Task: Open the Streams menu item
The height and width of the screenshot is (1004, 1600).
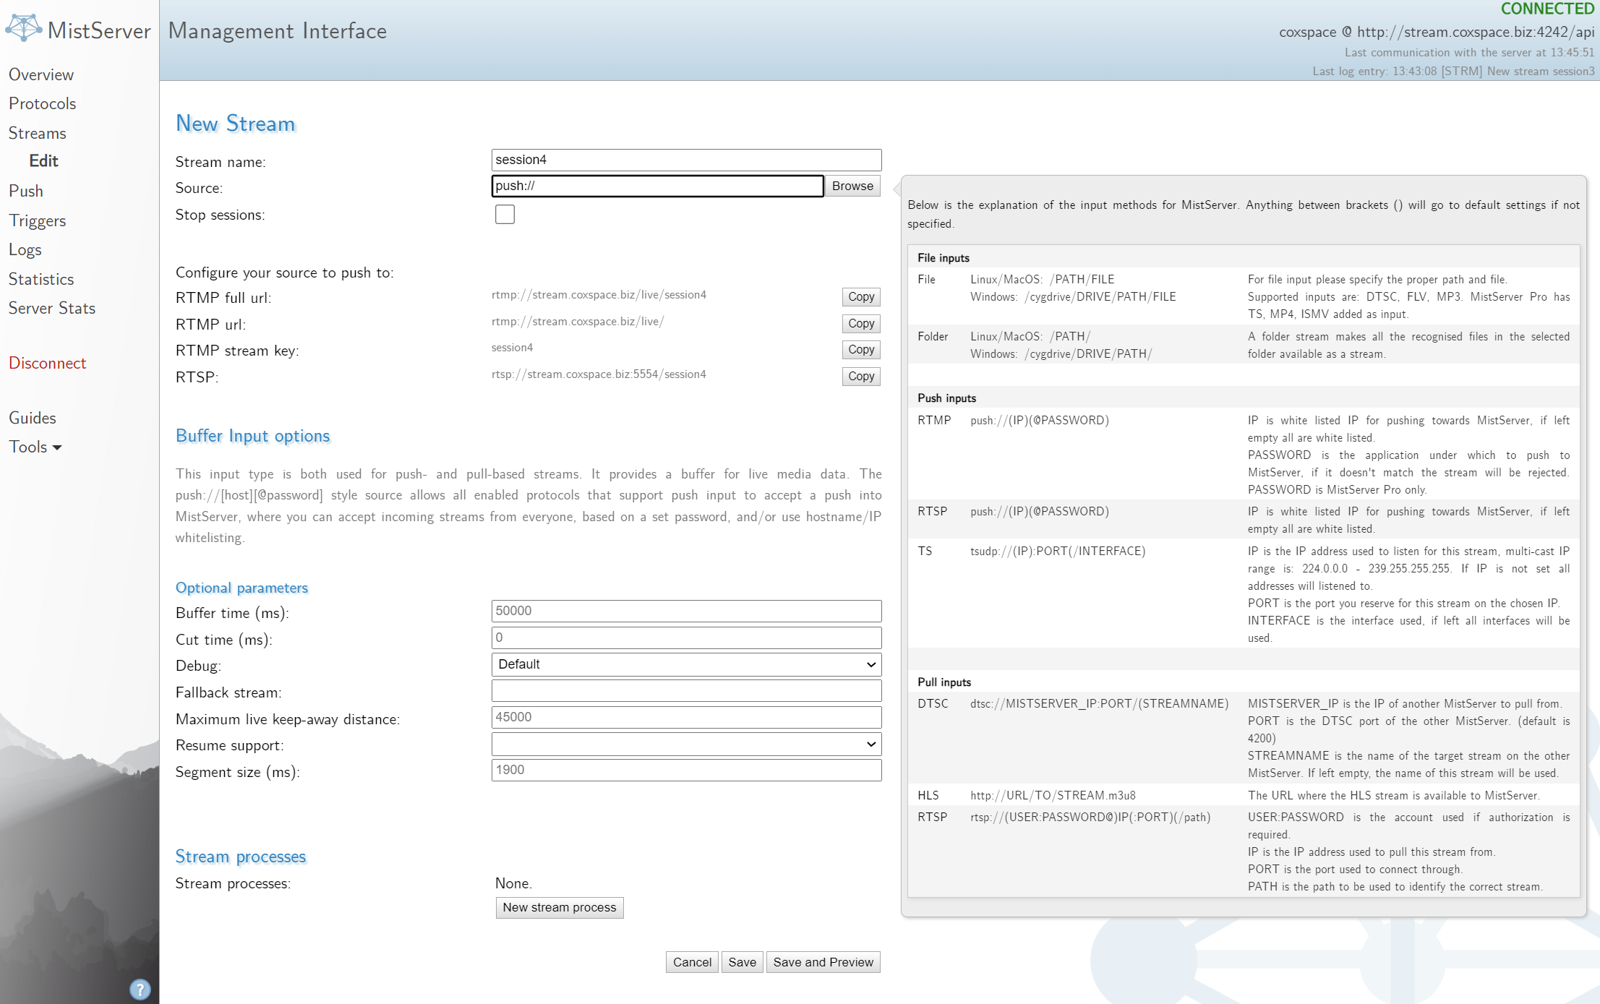Action: (38, 133)
